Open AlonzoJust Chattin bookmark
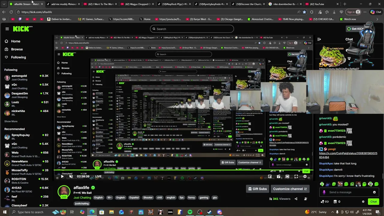 click(x=260, y=19)
